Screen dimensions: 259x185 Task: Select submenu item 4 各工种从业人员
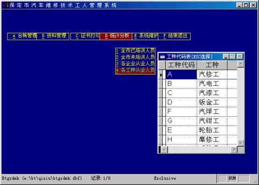point(135,70)
